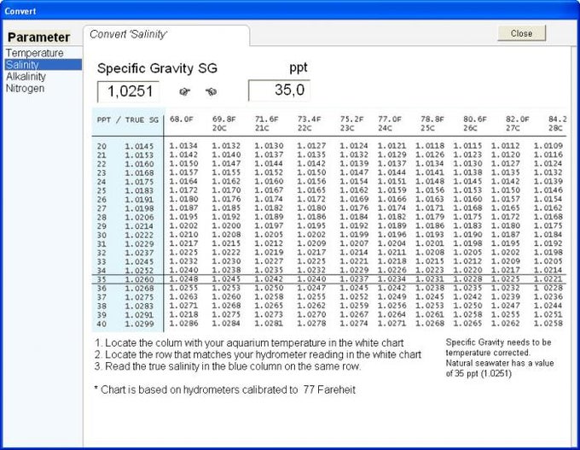Click the '* Chart is based on hydrometers' footnote
Image resolution: width=580 pixels, height=450 pixels.
(x=225, y=390)
